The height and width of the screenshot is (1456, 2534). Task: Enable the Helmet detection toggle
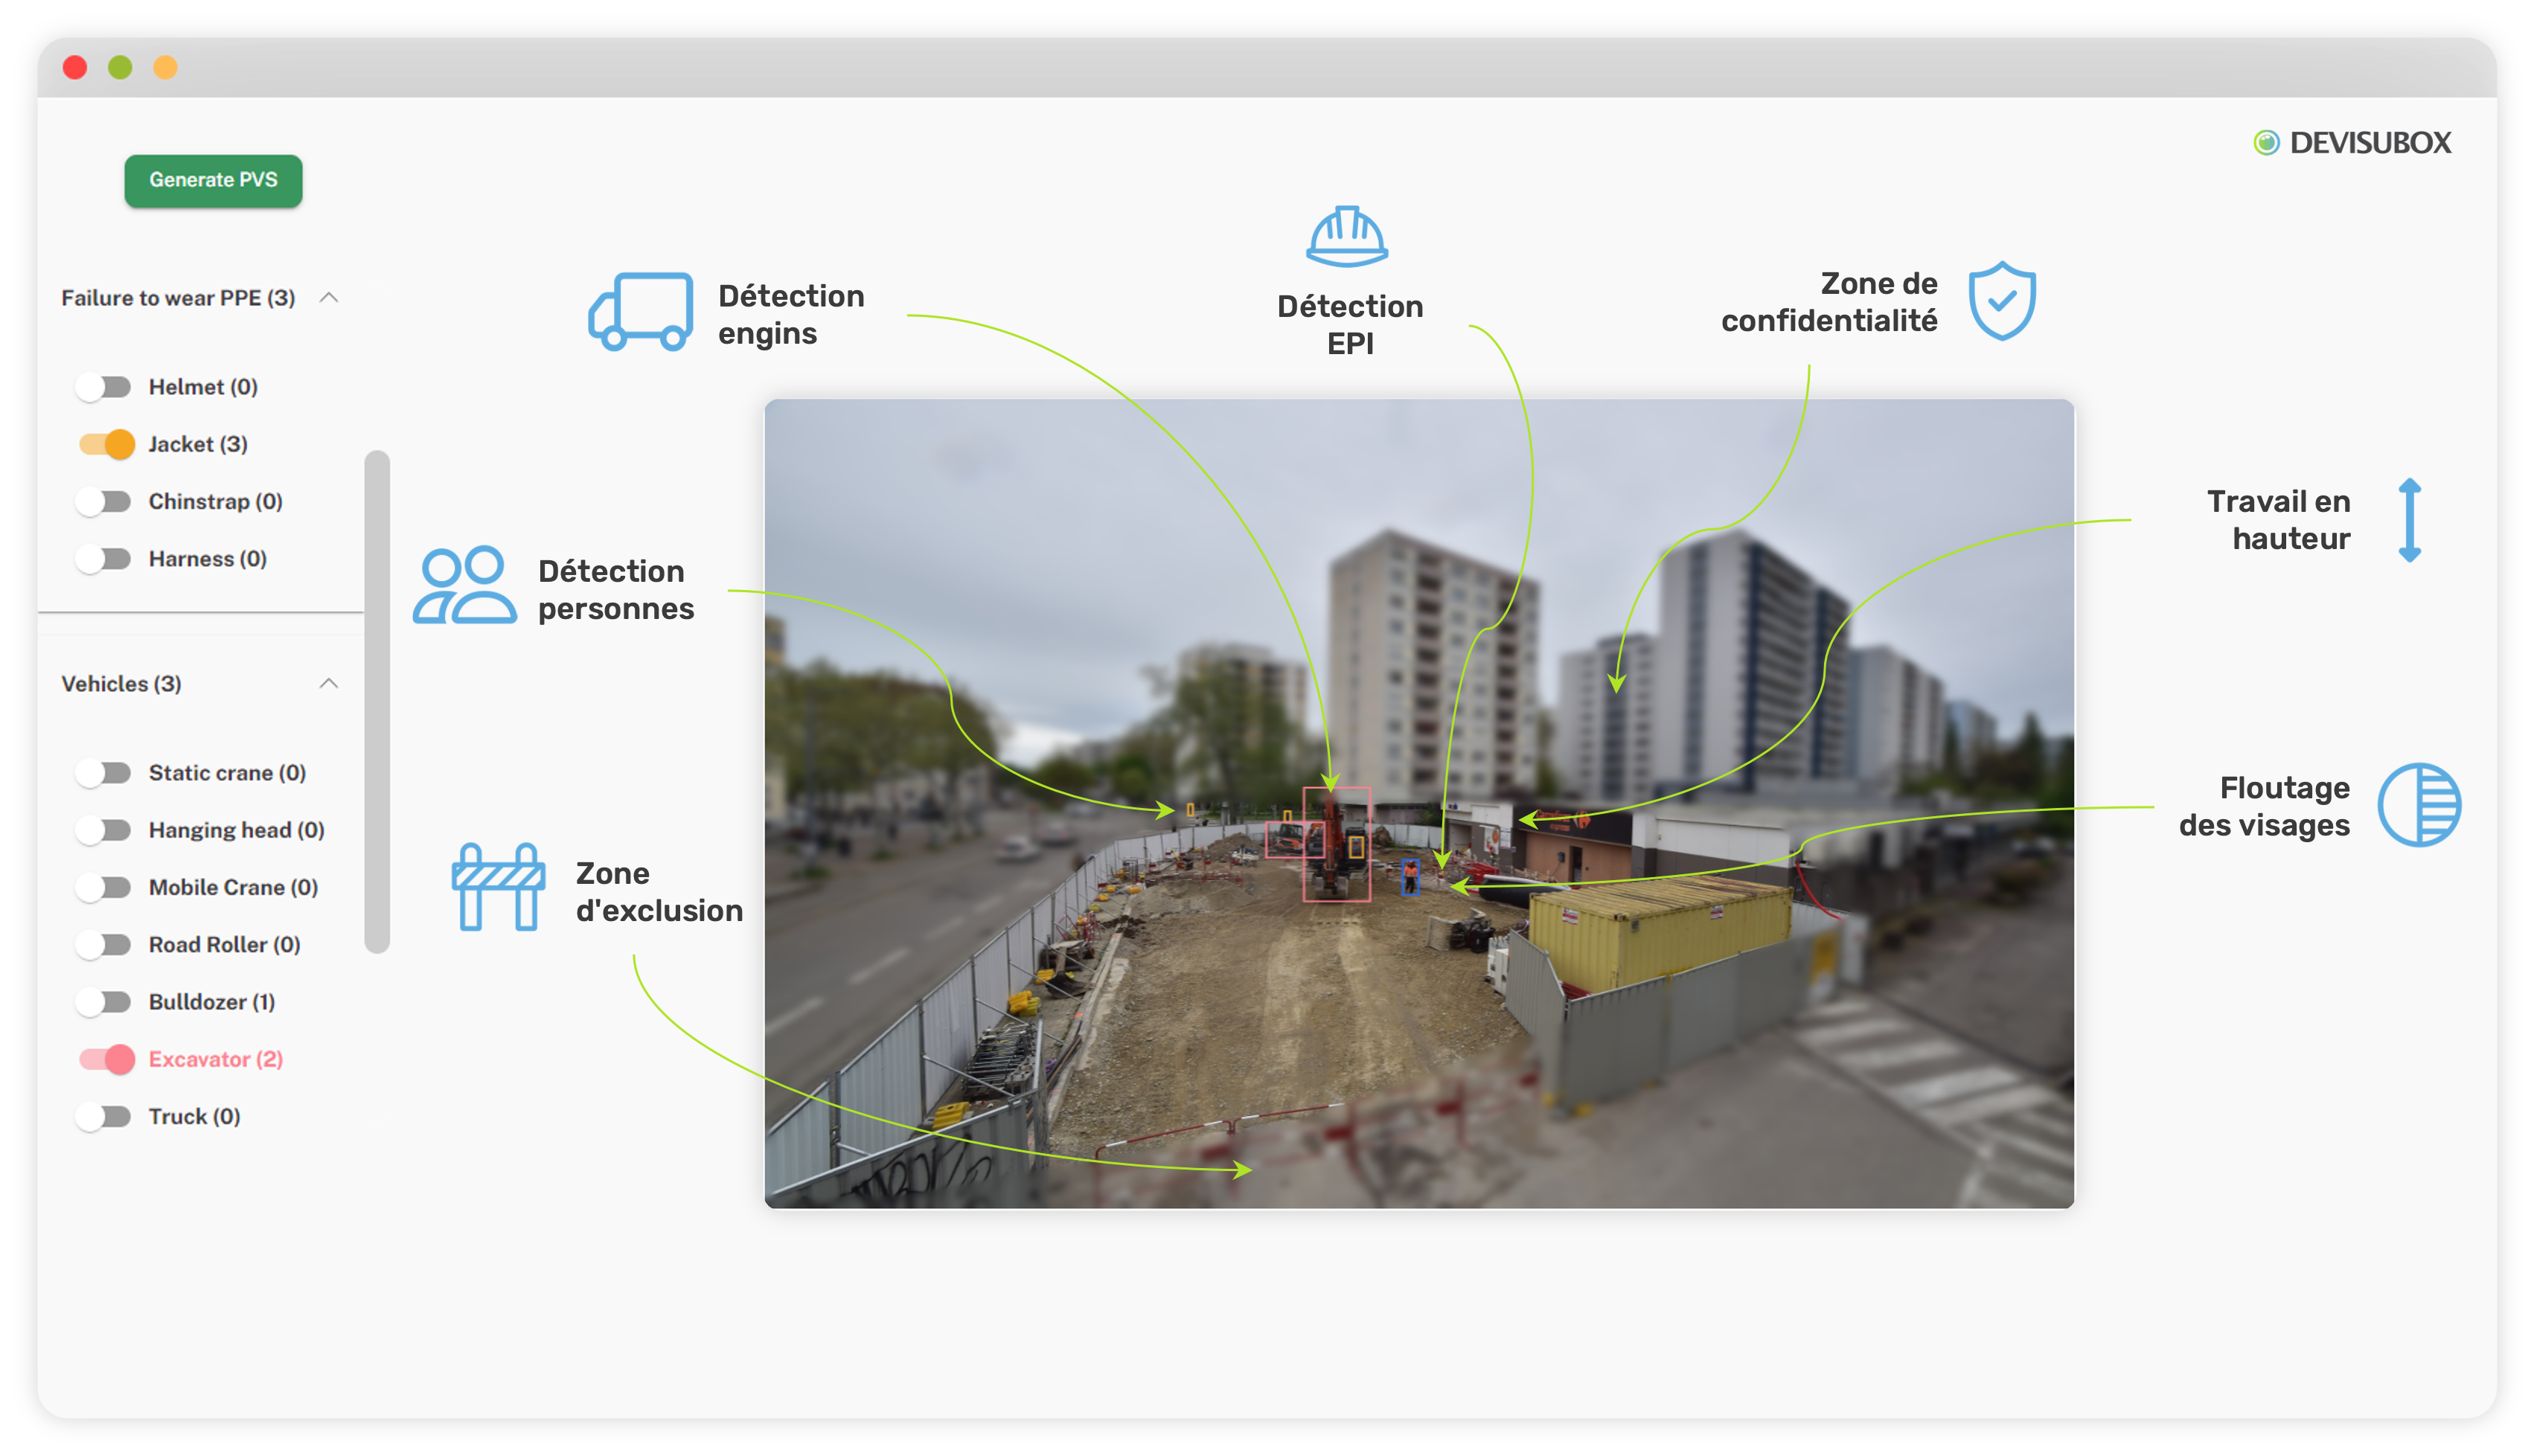pyautogui.click(x=104, y=387)
